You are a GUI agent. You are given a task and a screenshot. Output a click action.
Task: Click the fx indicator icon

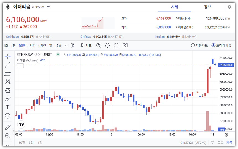(82, 45)
